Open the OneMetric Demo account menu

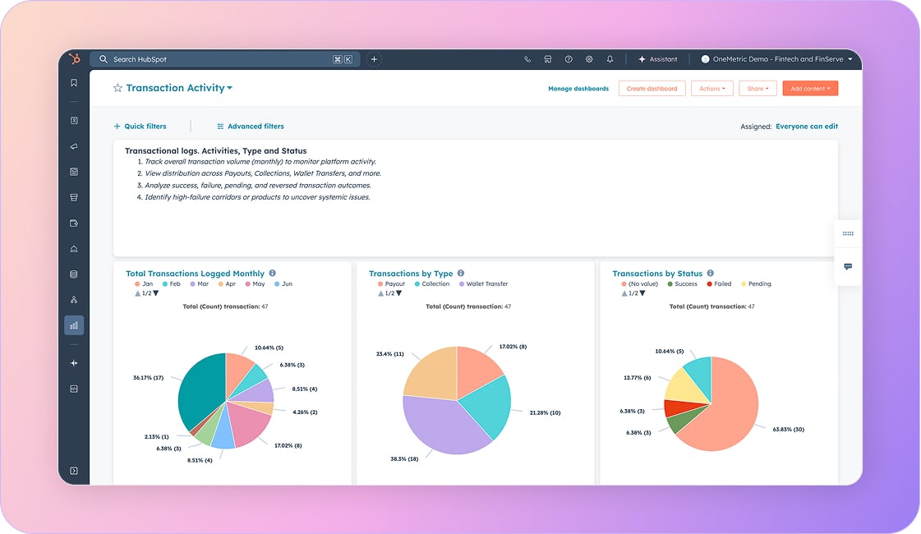[x=776, y=59]
